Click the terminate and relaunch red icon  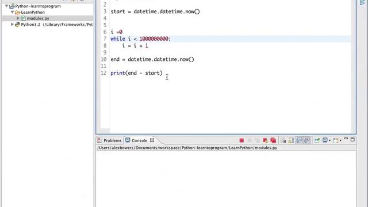(x=266, y=140)
